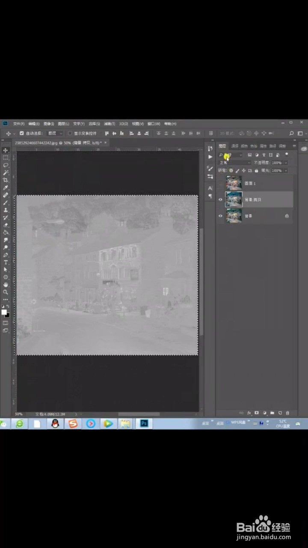The width and height of the screenshot is (308, 548).
Task: Click the search icon in options bar
Action: point(292,134)
